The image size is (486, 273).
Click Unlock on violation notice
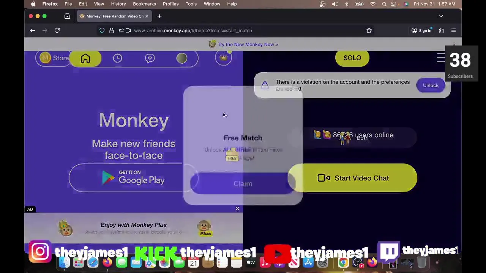431,85
